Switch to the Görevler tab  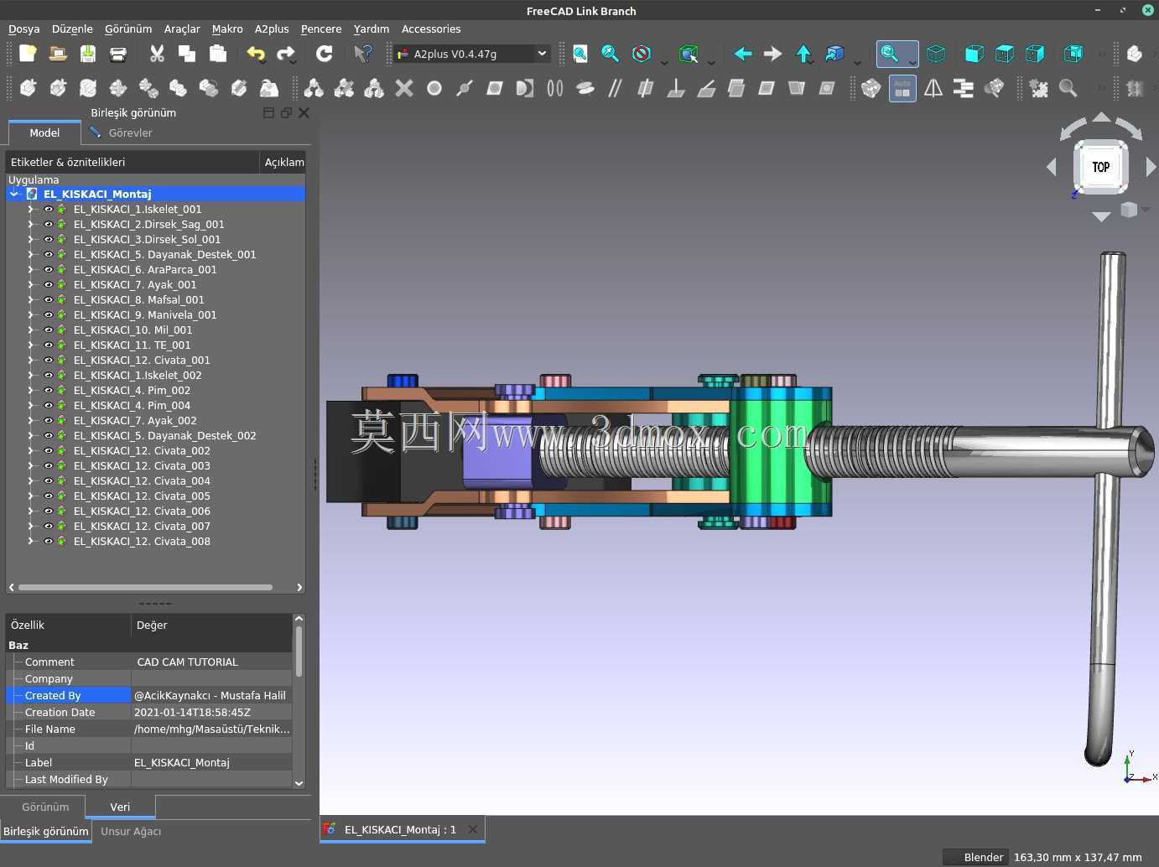[x=122, y=132]
